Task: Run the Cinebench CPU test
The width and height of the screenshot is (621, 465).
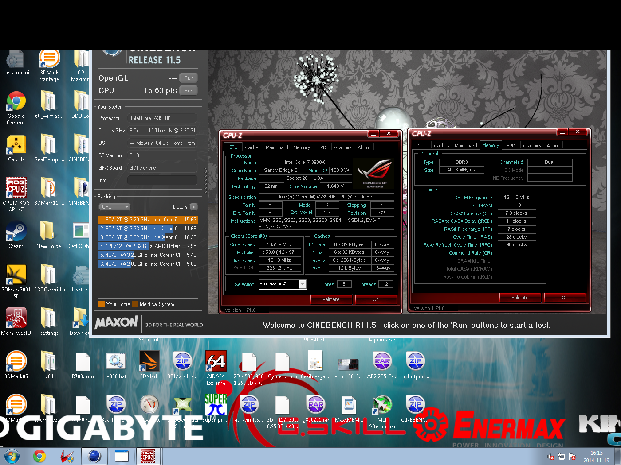Action: (189, 91)
